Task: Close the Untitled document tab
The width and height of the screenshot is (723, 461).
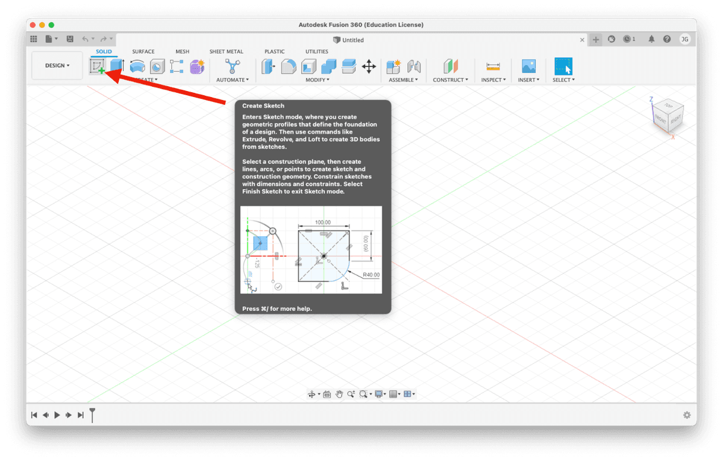Action: [582, 40]
